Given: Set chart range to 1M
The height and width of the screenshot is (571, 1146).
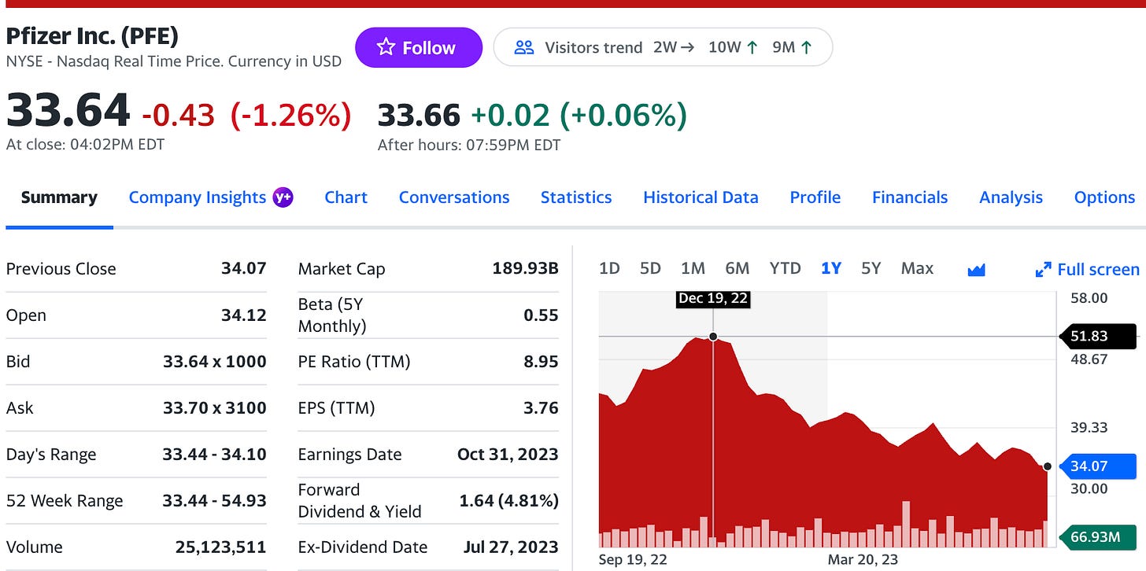Looking at the screenshot, I should (x=693, y=268).
